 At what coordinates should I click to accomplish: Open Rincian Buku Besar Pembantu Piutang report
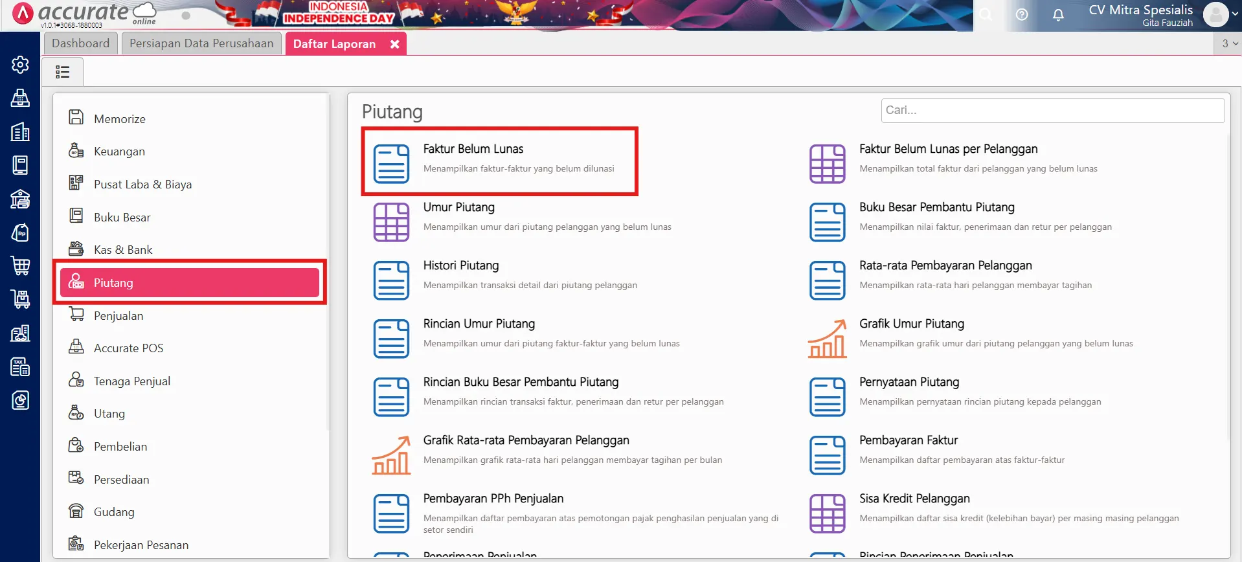pyautogui.click(x=521, y=382)
